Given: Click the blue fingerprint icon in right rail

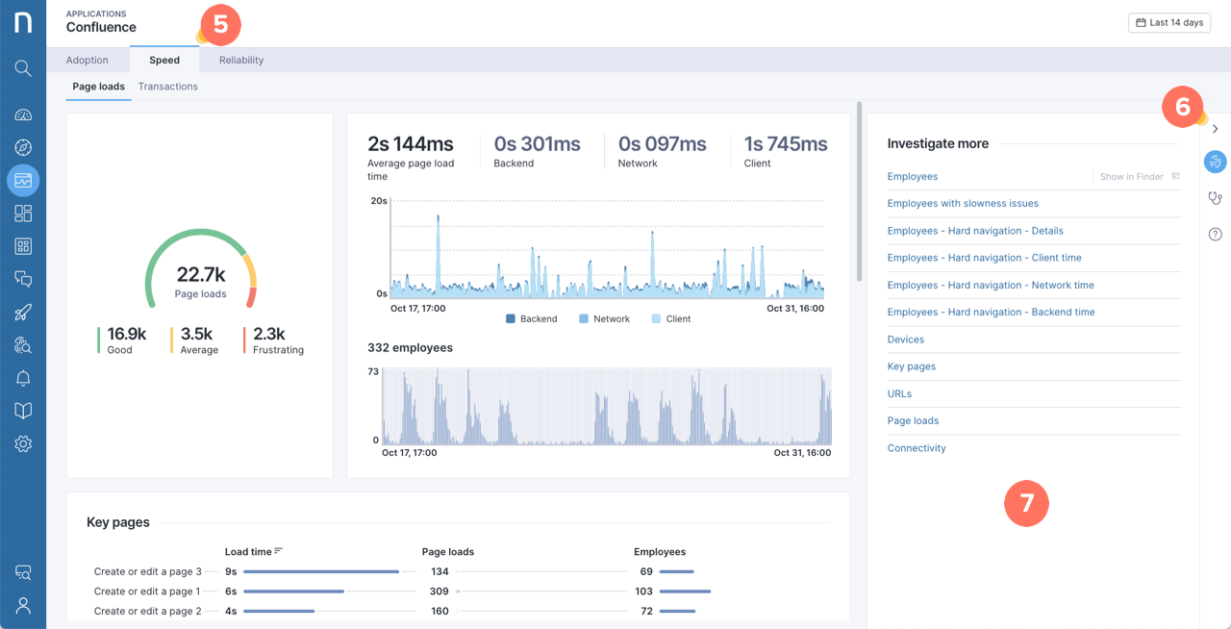Looking at the screenshot, I should (x=1216, y=162).
